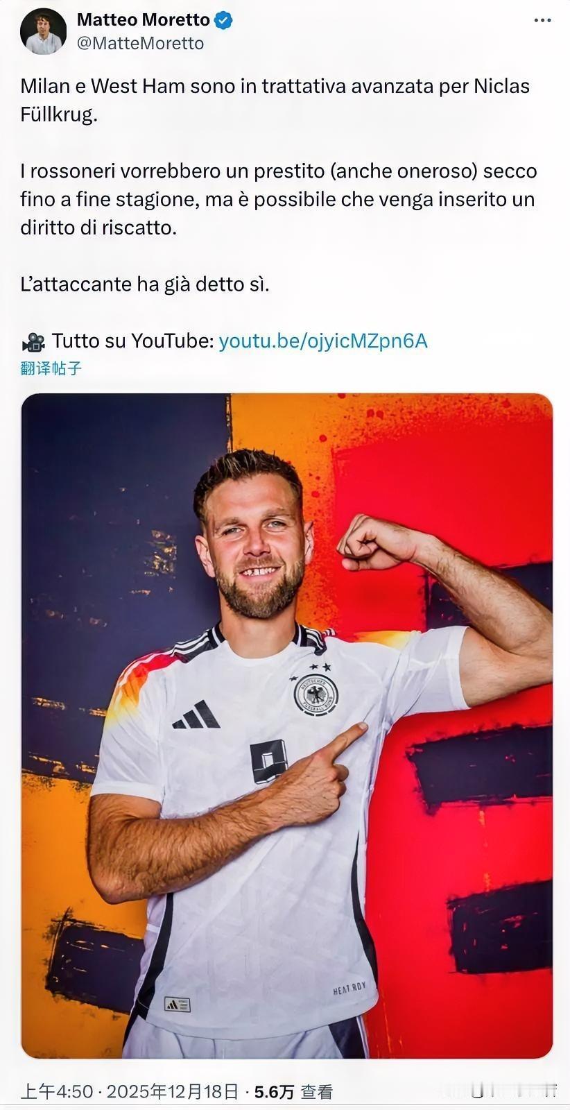Open the @MatteMoretto handle
The width and height of the screenshot is (570, 1110).
[141, 43]
